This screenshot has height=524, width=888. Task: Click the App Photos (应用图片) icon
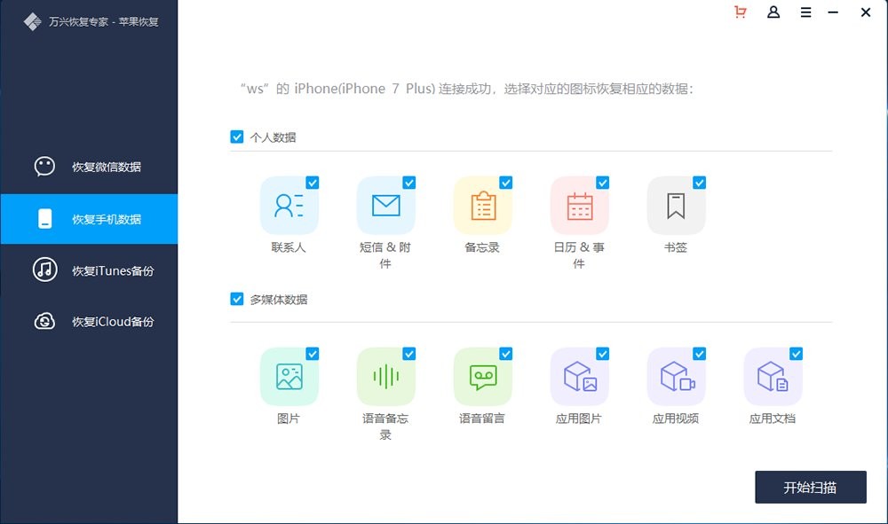579,377
